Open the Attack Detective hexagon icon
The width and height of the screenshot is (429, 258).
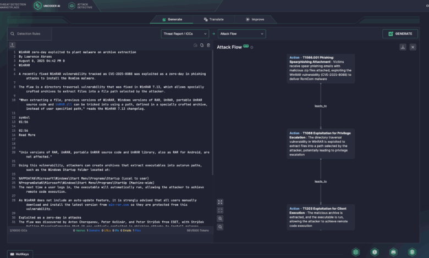tap(71, 5)
